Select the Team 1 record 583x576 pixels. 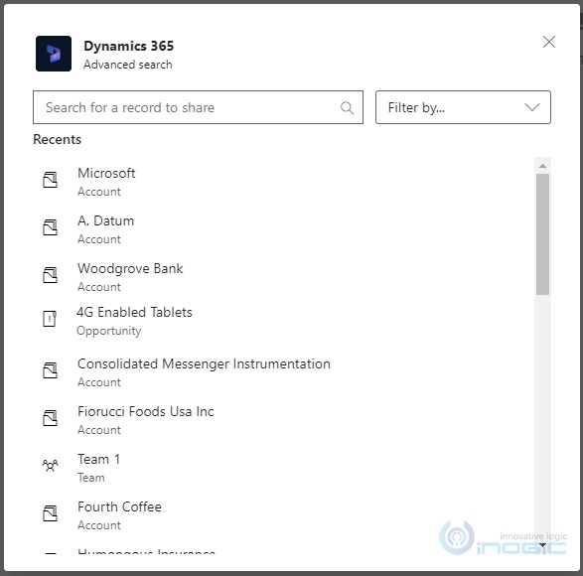tap(284, 468)
